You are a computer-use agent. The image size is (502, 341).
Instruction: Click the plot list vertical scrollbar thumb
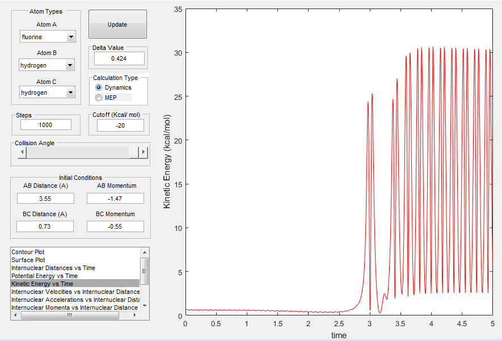click(145, 271)
